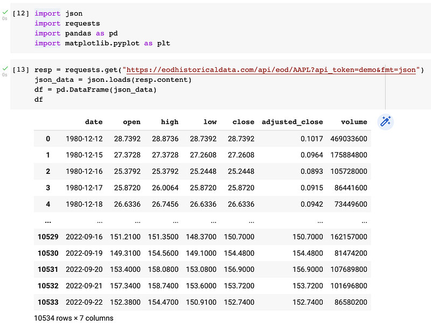
Task: Sort the table by the volume column header
Action: (354, 122)
